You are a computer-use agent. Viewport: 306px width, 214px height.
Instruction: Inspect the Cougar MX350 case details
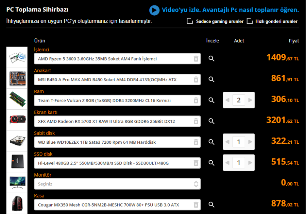(211, 204)
